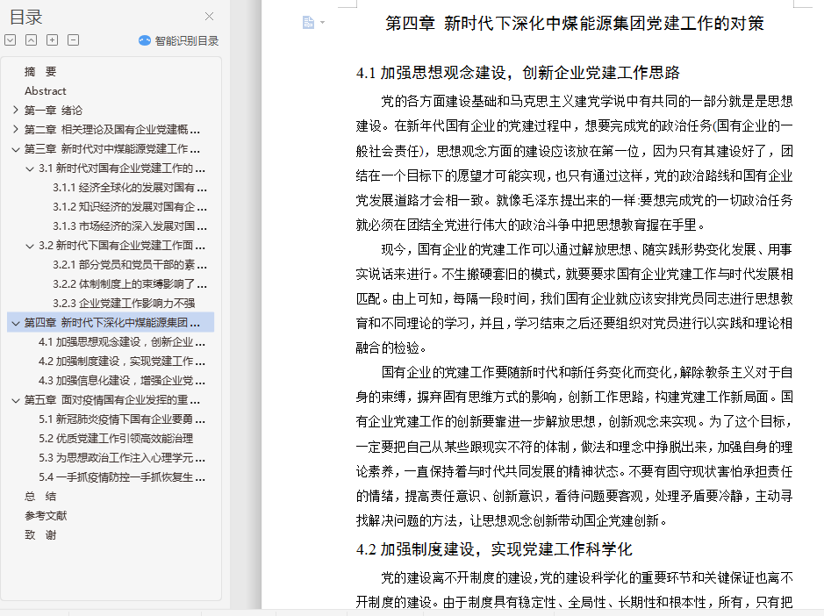
Task: Go to 5.1 新冠肺炎疫情下国有企业 entry
Action: point(122,419)
